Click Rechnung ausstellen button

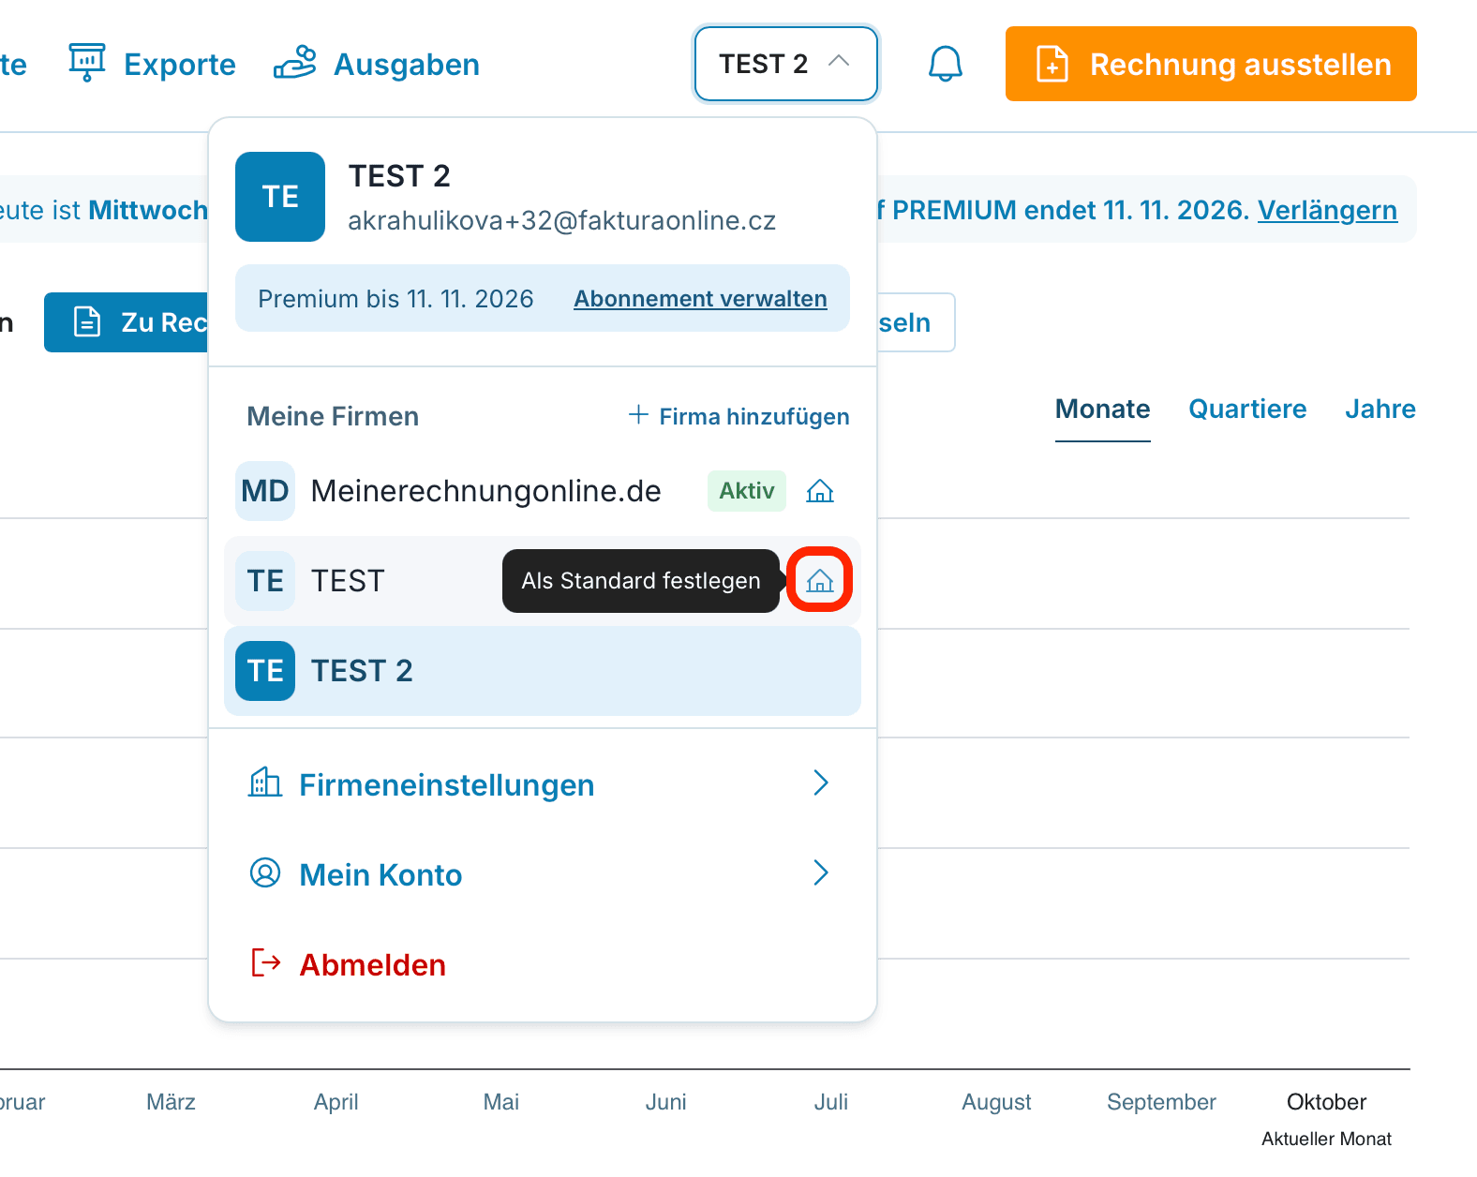[1211, 64]
